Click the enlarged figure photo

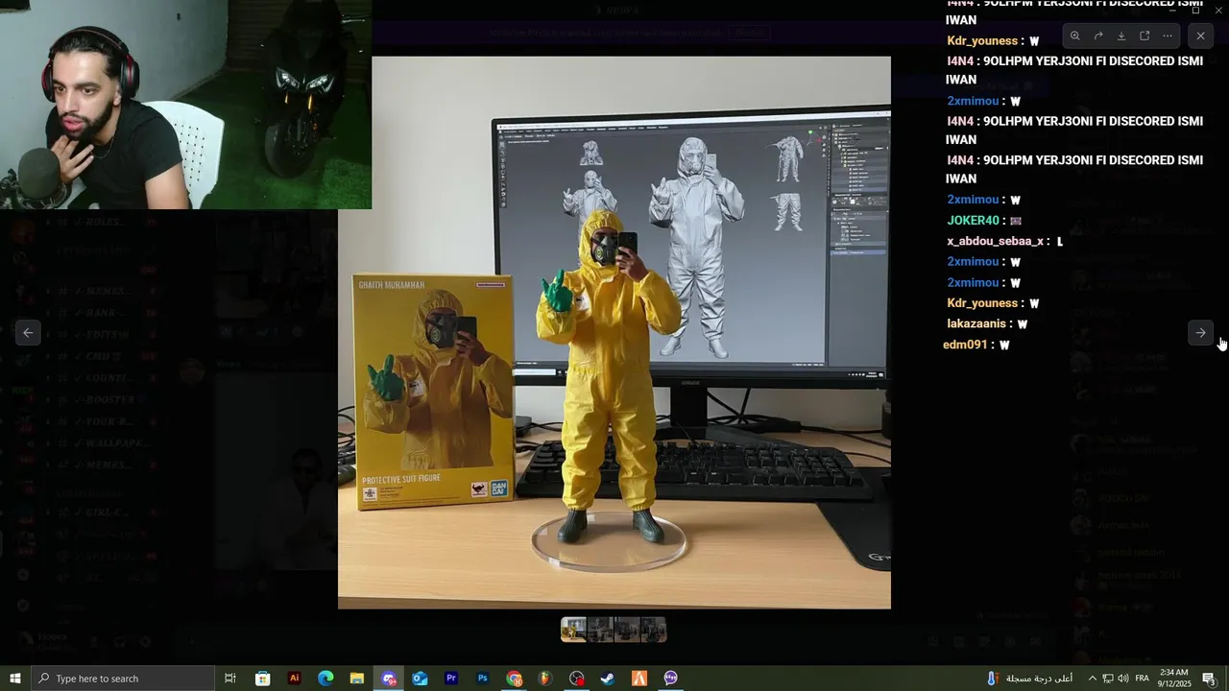coord(614,332)
